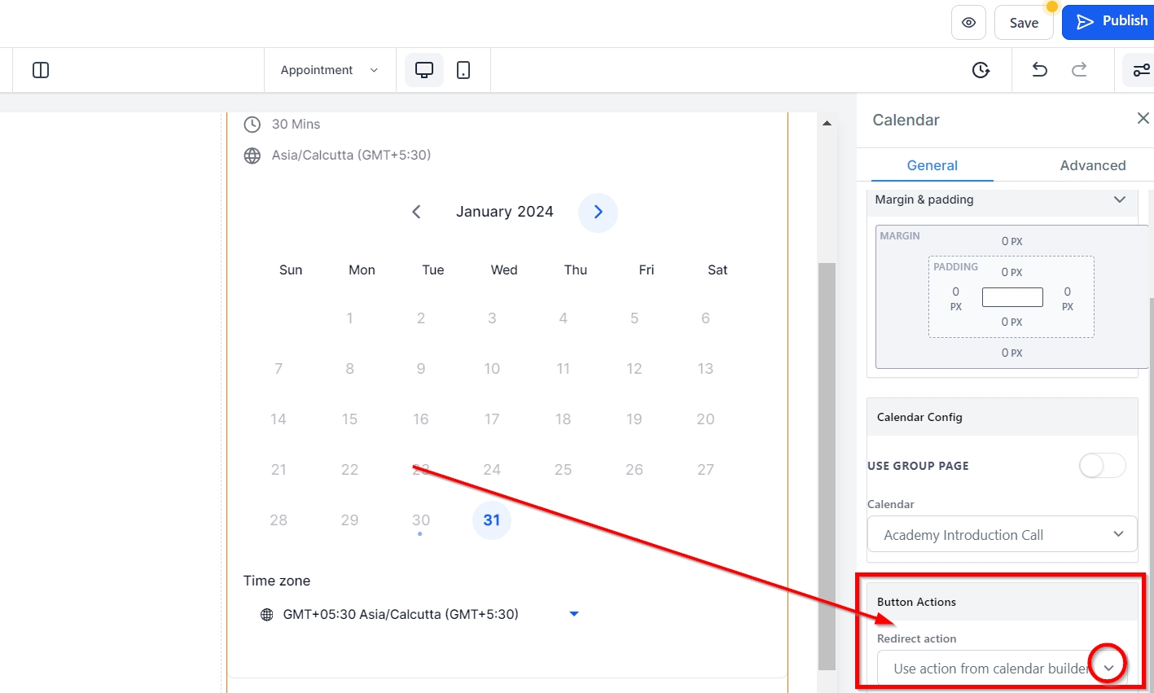Switch to the Advanced tab
This screenshot has width=1154, height=693.
point(1092,165)
